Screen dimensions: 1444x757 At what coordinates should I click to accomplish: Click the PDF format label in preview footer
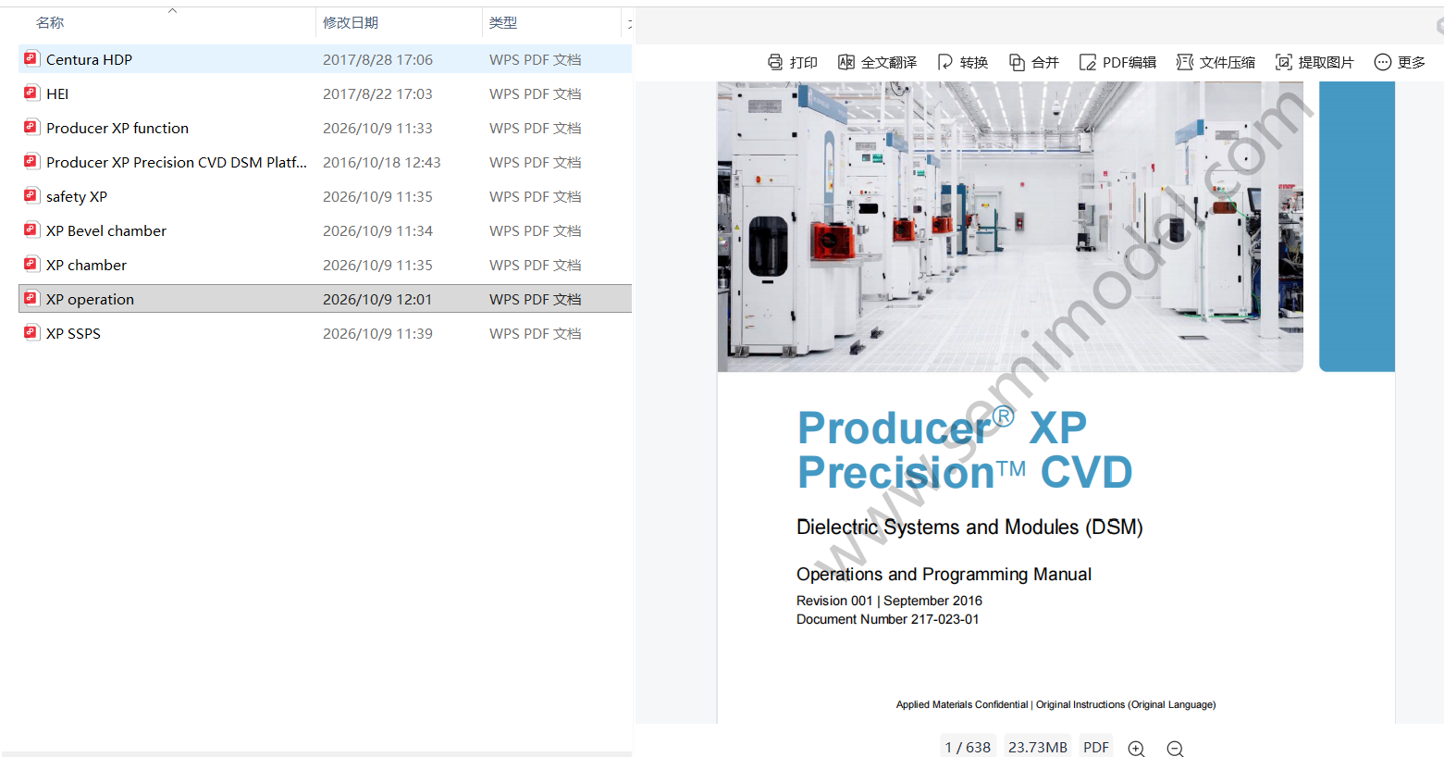[1096, 747]
